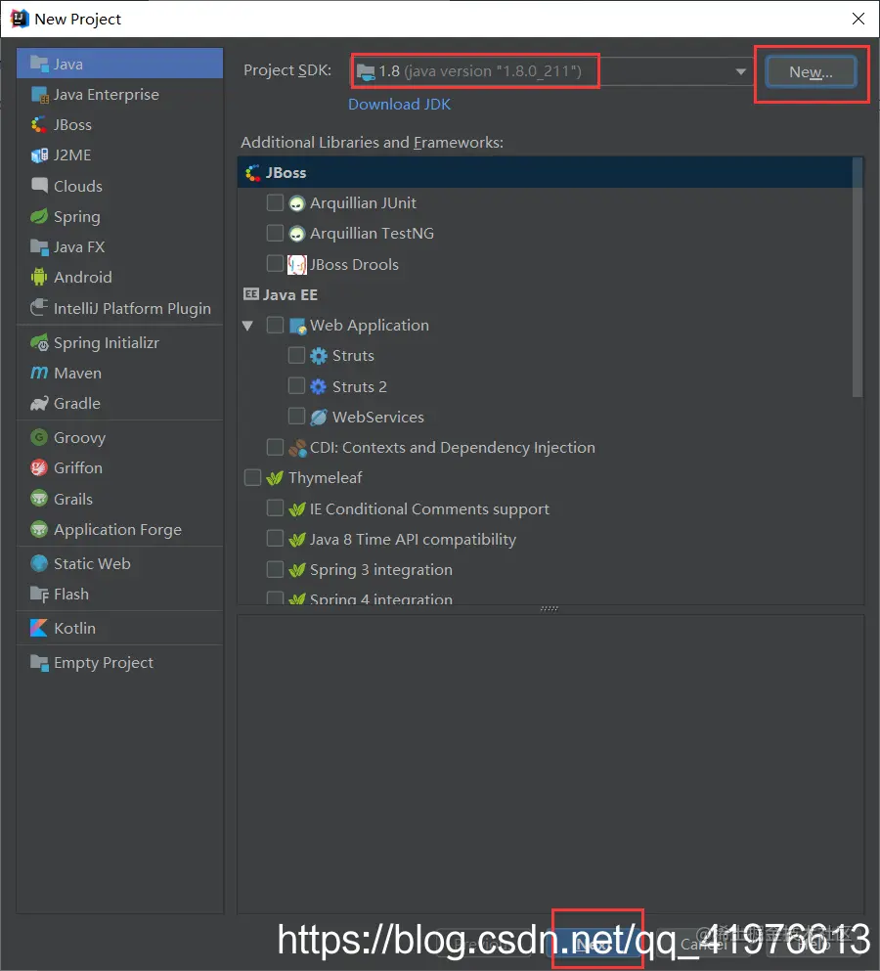This screenshot has width=880, height=971.
Task: Click the Java FX folder icon
Action: click(39, 246)
